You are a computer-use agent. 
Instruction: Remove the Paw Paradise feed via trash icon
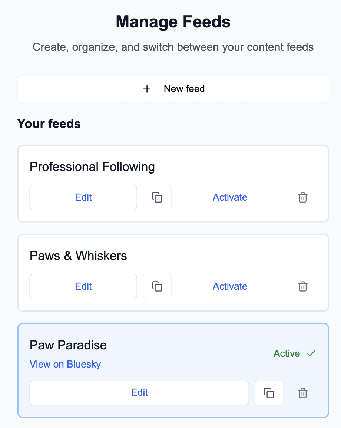click(x=303, y=393)
